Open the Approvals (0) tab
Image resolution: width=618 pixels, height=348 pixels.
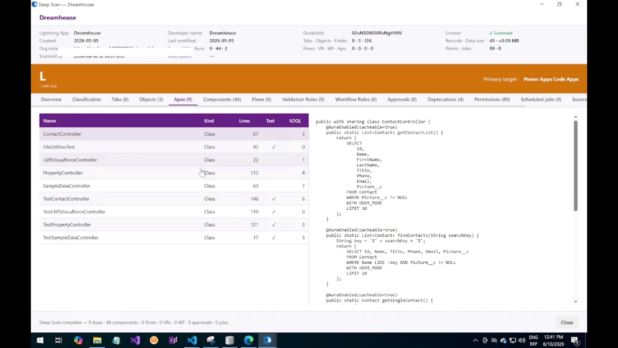402,99
